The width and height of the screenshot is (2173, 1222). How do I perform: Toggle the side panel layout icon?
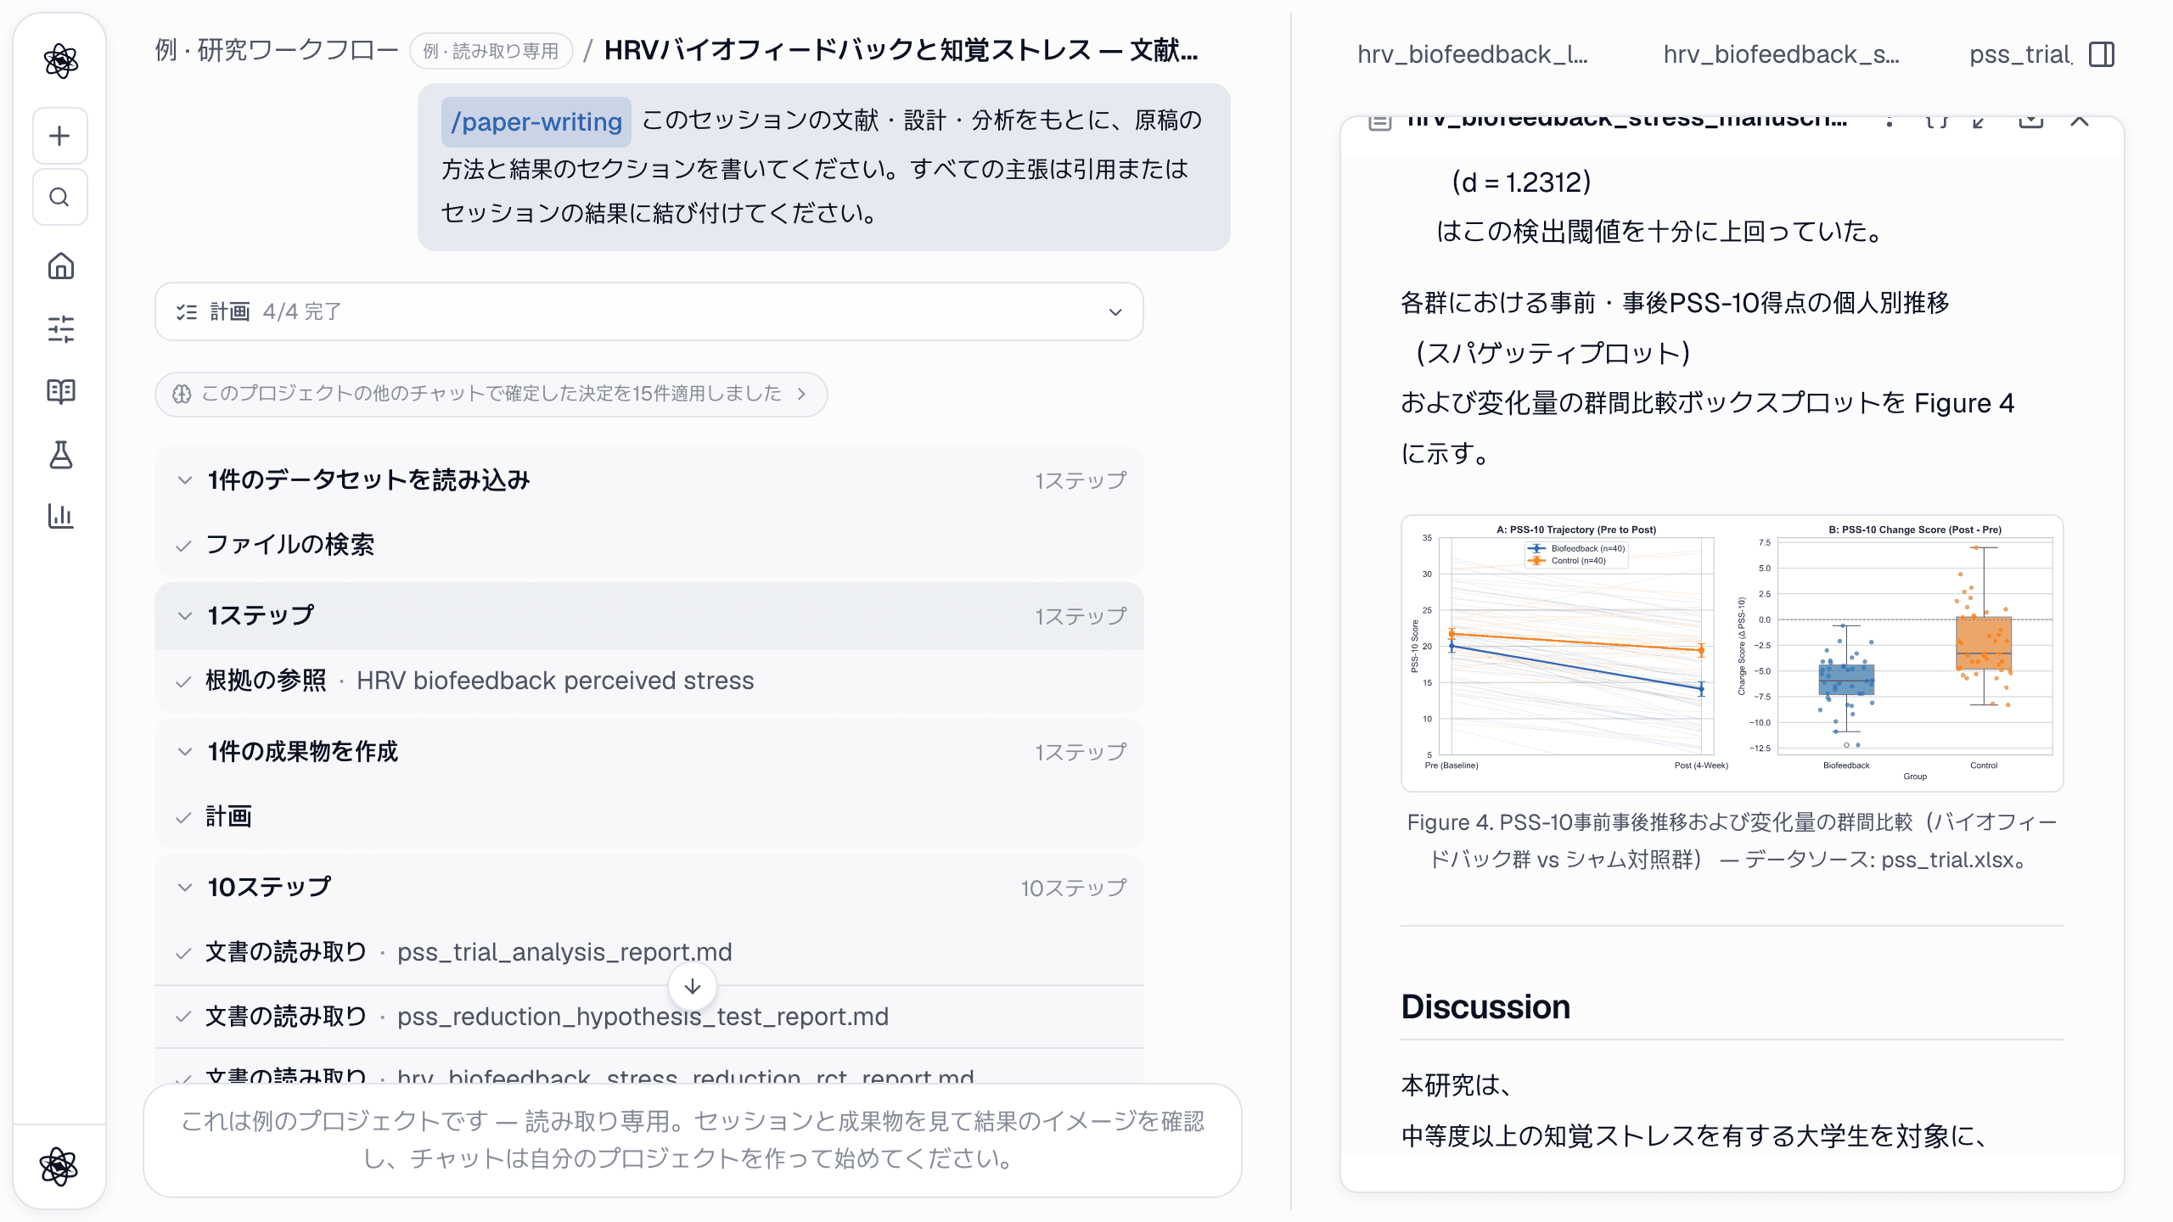[2102, 54]
